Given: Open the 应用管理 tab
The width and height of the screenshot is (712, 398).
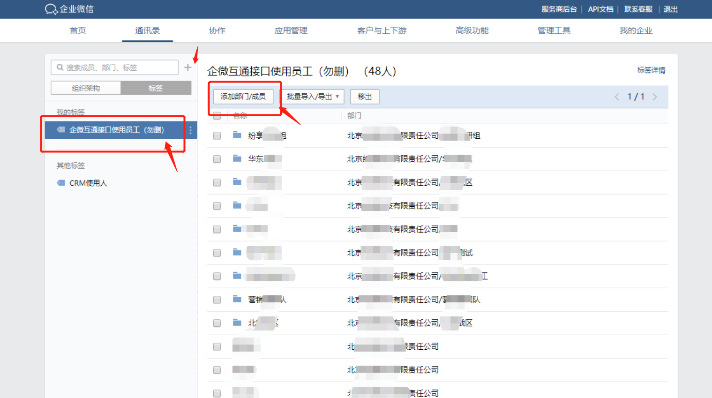Looking at the screenshot, I should (291, 30).
